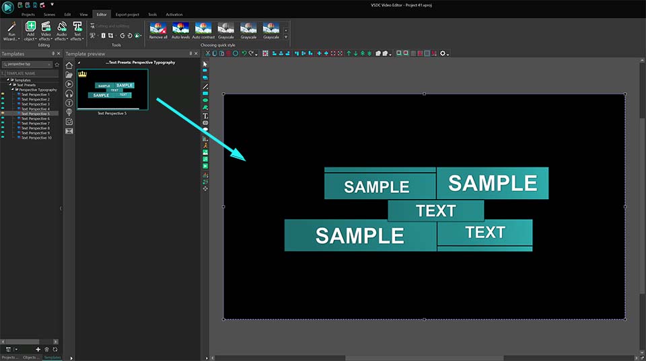The width and height of the screenshot is (646, 361).
Task: Close the Template preview panel
Action: 196,54
